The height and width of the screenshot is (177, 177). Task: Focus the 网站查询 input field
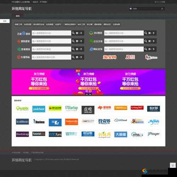(x=124, y=49)
